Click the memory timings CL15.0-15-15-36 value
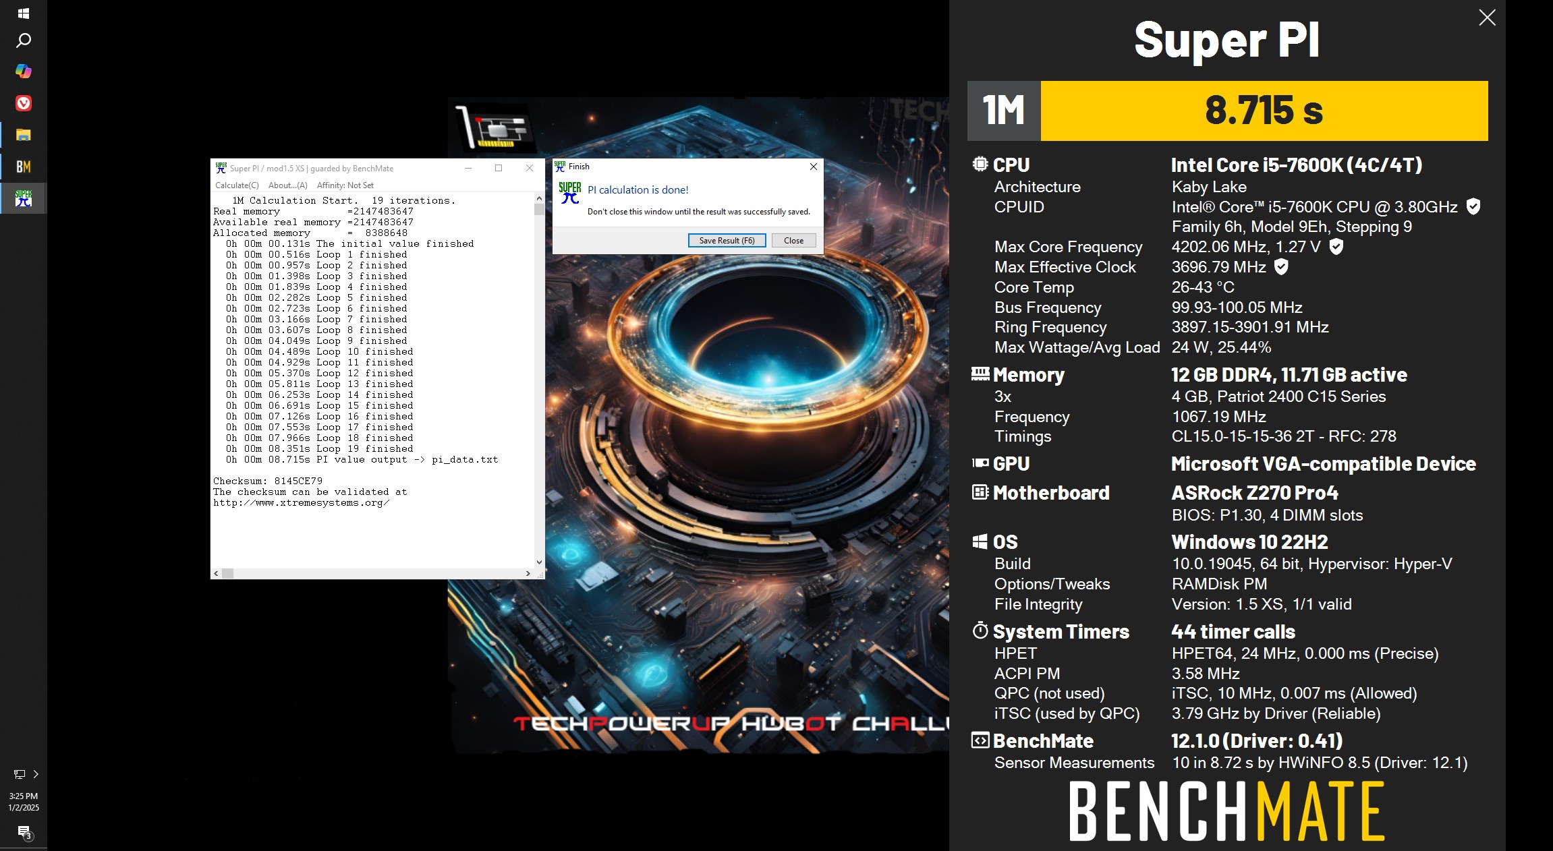 (x=1284, y=436)
